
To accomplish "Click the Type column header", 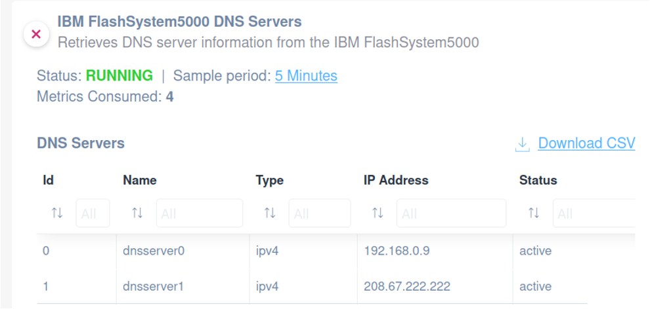I will coord(269,181).
